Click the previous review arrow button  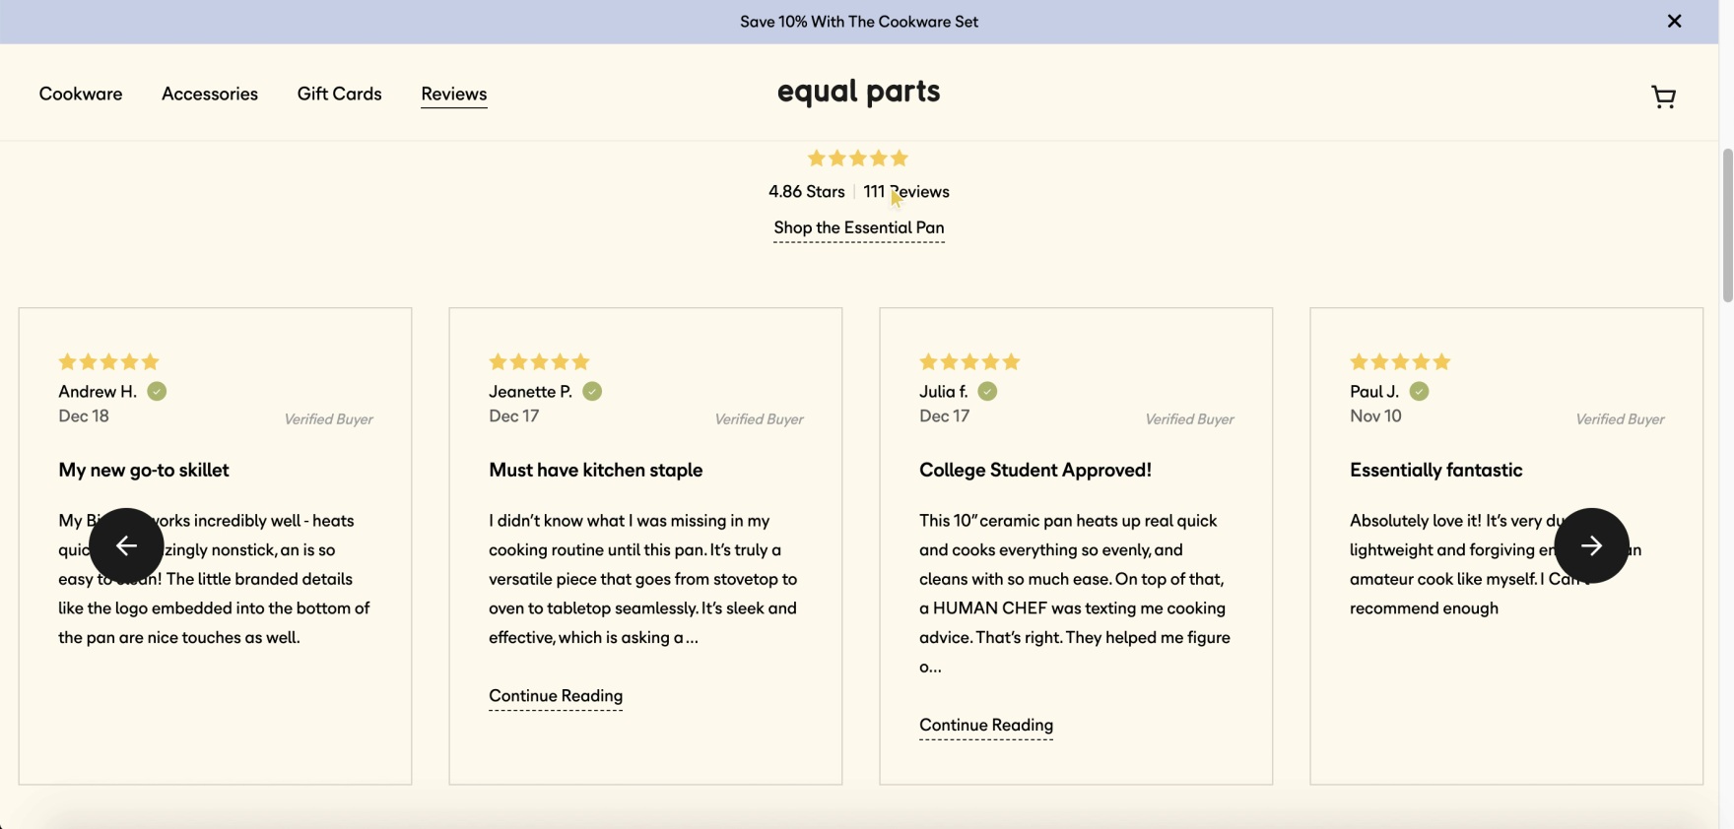tap(126, 545)
